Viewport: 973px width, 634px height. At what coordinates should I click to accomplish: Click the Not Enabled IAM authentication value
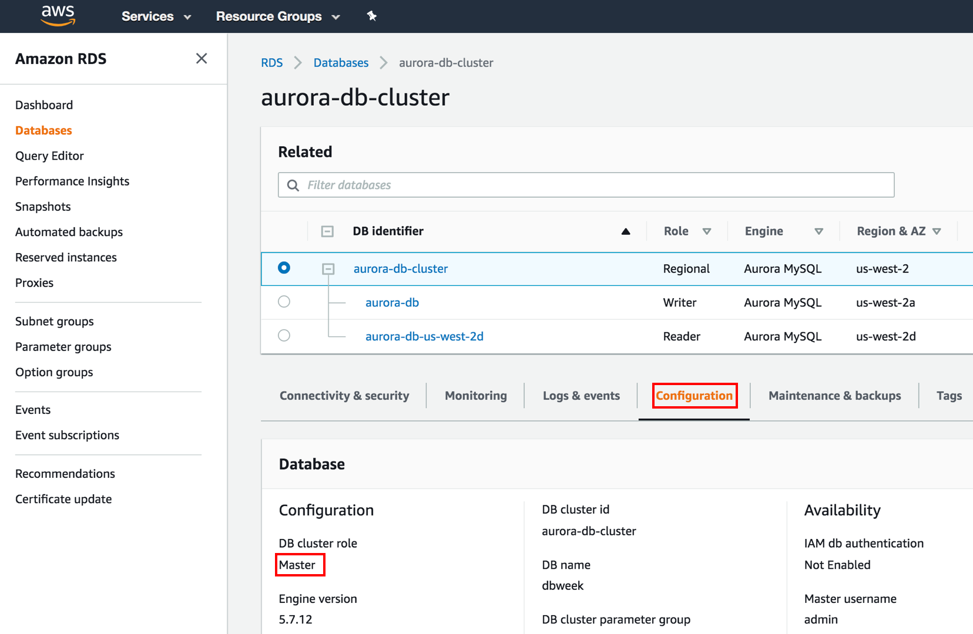(837, 565)
